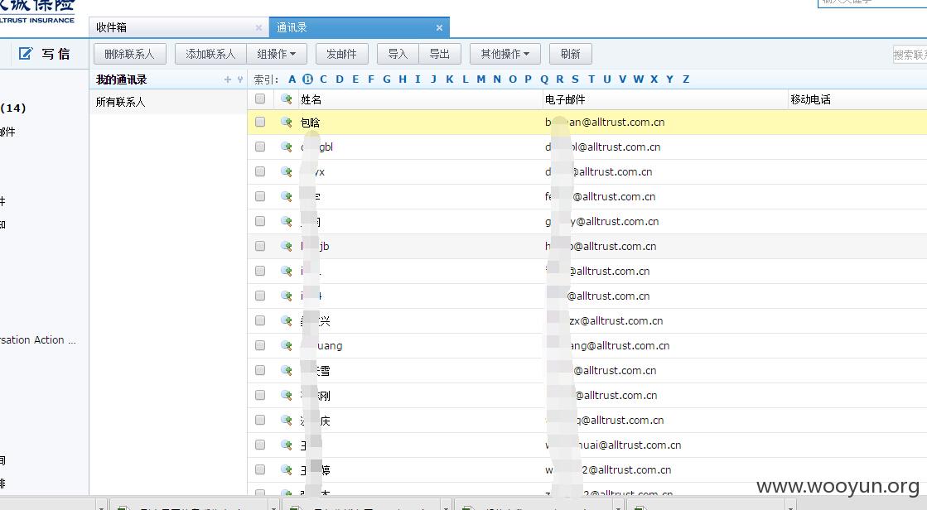Tick the select-all checkbox in header row
The width and height of the screenshot is (927, 510).
(x=260, y=99)
